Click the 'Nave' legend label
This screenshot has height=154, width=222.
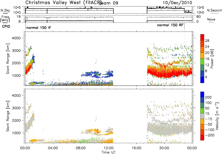coord(211,19)
